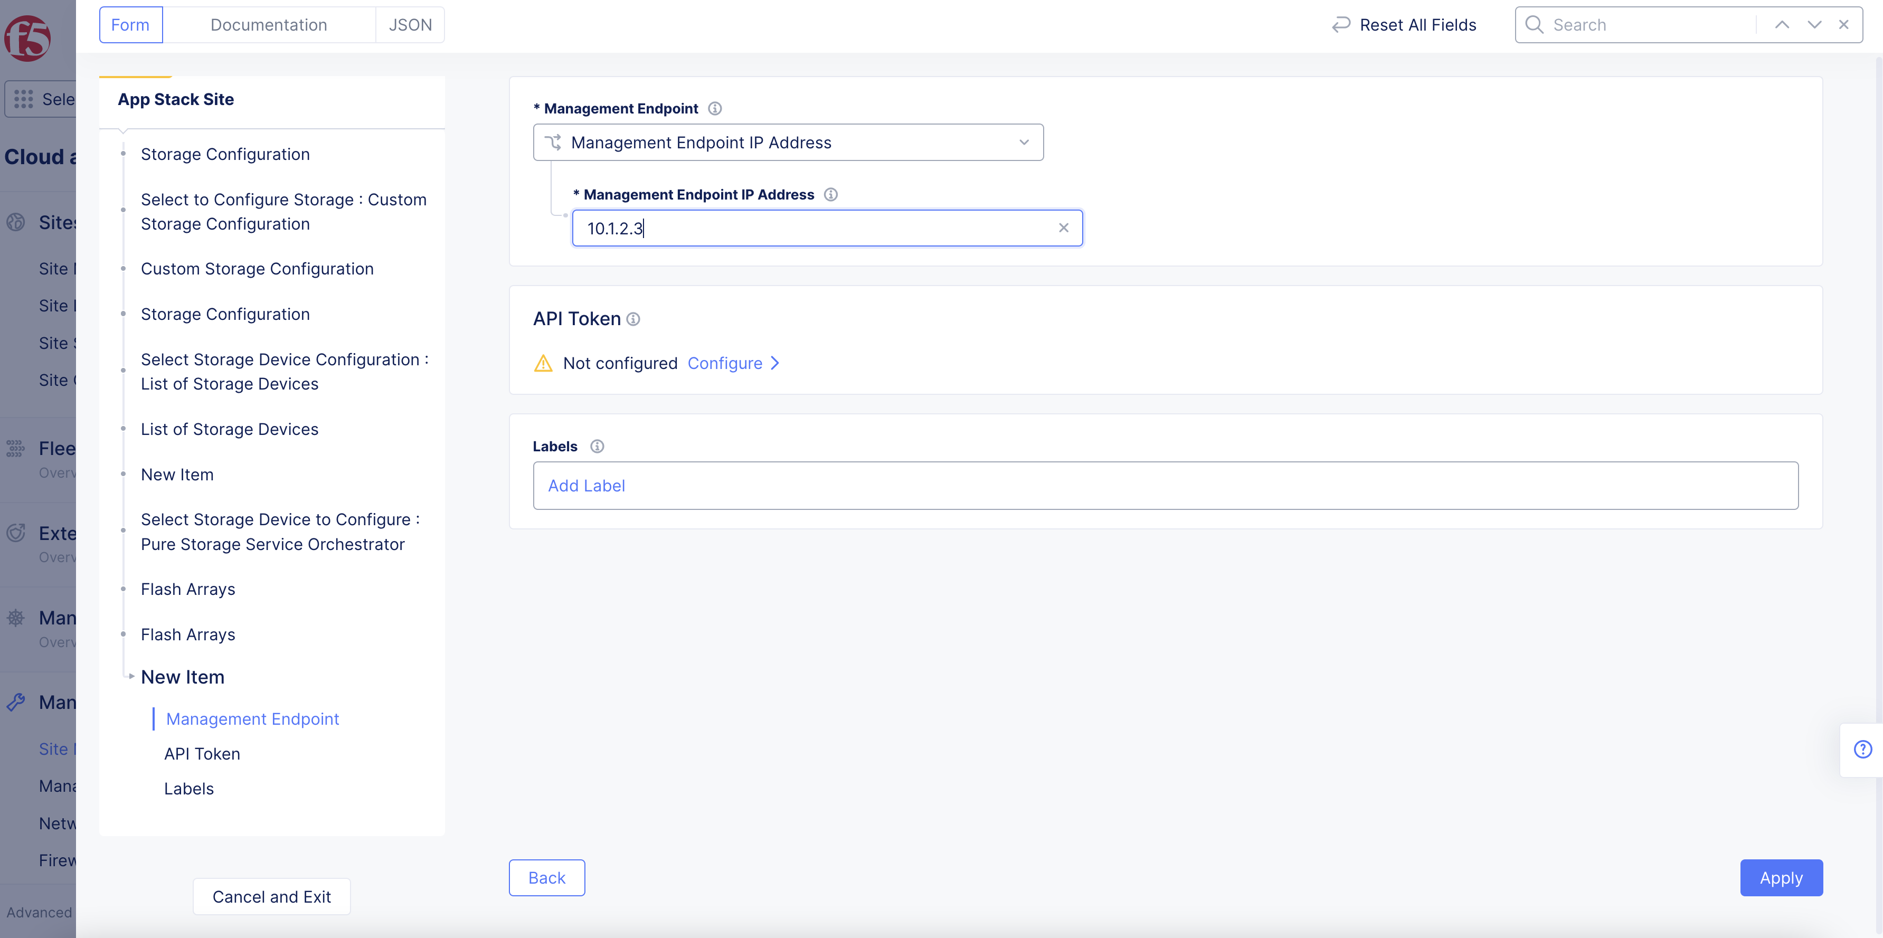Click the Back button
The image size is (1883, 938).
pyautogui.click(x=546, y=877)
